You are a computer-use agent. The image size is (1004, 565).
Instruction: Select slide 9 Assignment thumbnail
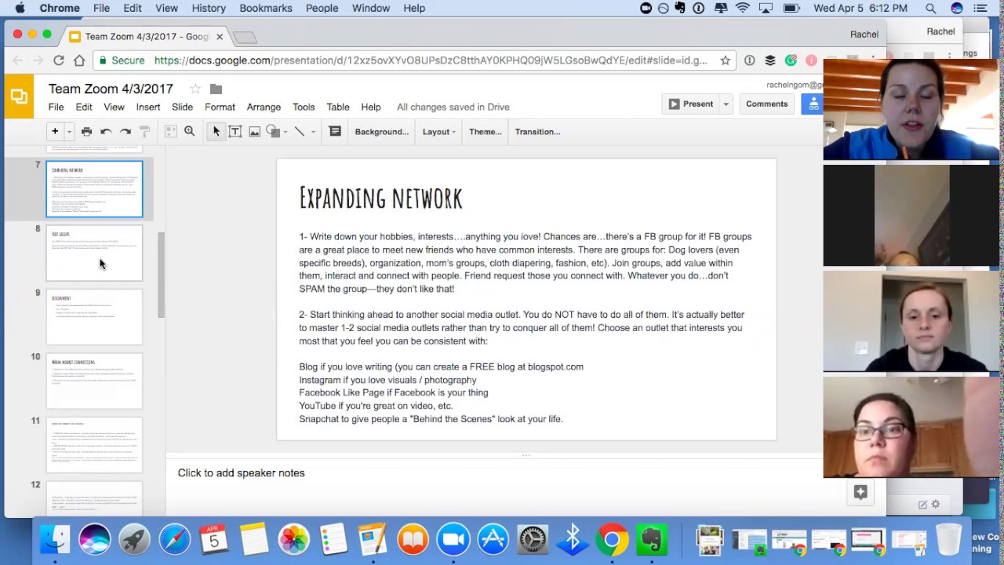click(x=94, y=317)
